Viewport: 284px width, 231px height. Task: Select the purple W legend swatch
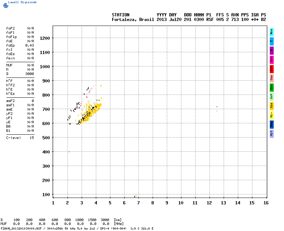[272, 50]
